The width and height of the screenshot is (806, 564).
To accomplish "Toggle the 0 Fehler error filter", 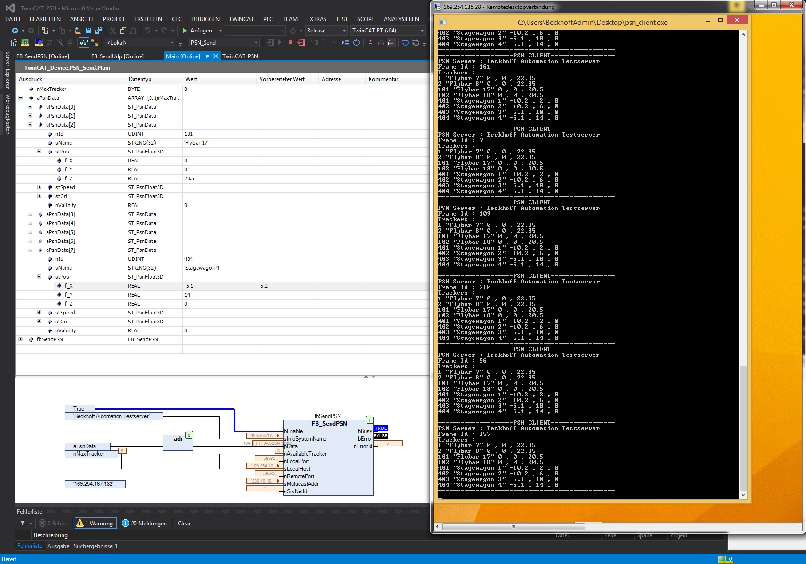I will [x=53, y=523].
